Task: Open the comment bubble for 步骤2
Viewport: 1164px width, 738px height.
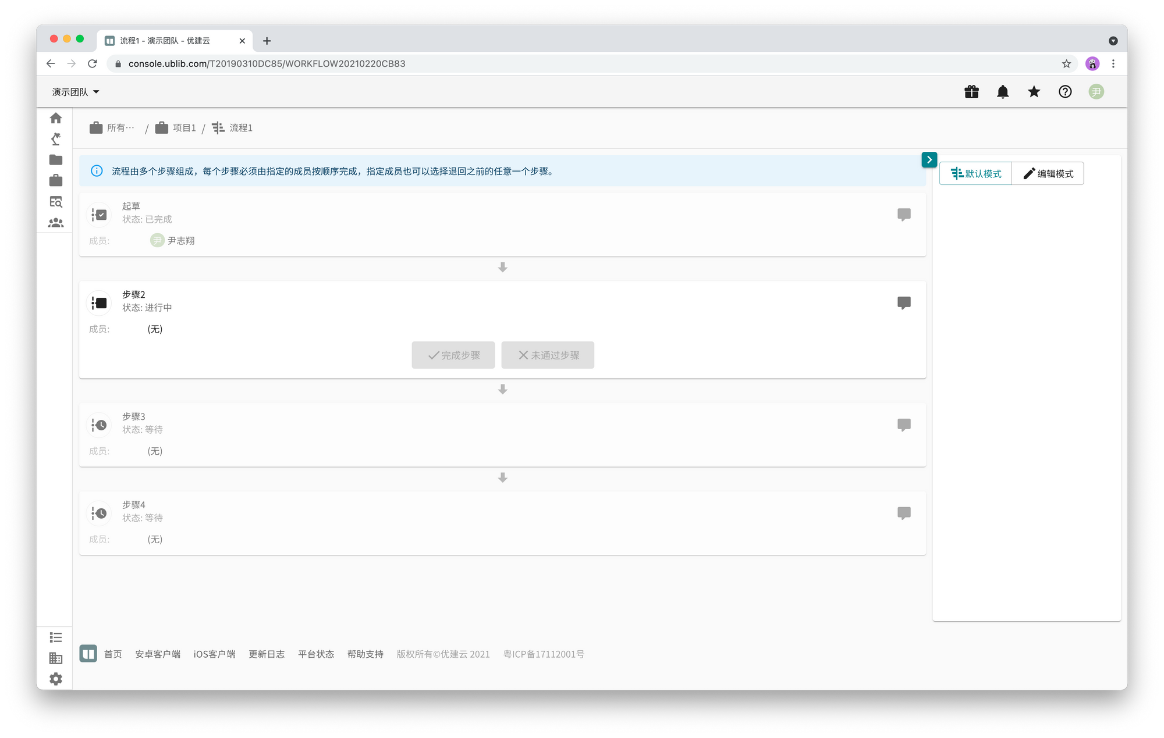Action: 904,303
